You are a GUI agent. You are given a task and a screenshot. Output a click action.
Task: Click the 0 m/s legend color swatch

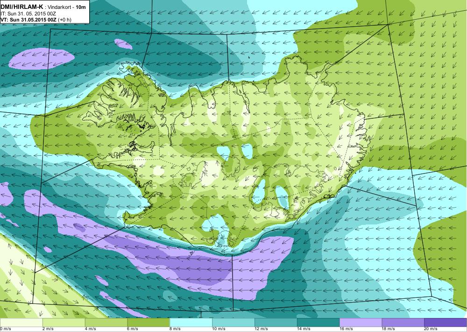pos(21,322)
